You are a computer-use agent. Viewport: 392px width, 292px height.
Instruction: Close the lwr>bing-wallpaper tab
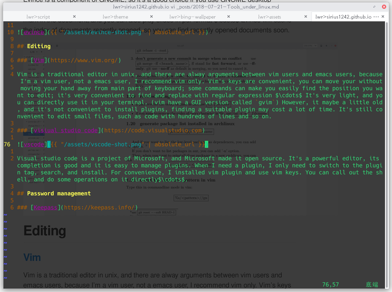tap(229, 16)
